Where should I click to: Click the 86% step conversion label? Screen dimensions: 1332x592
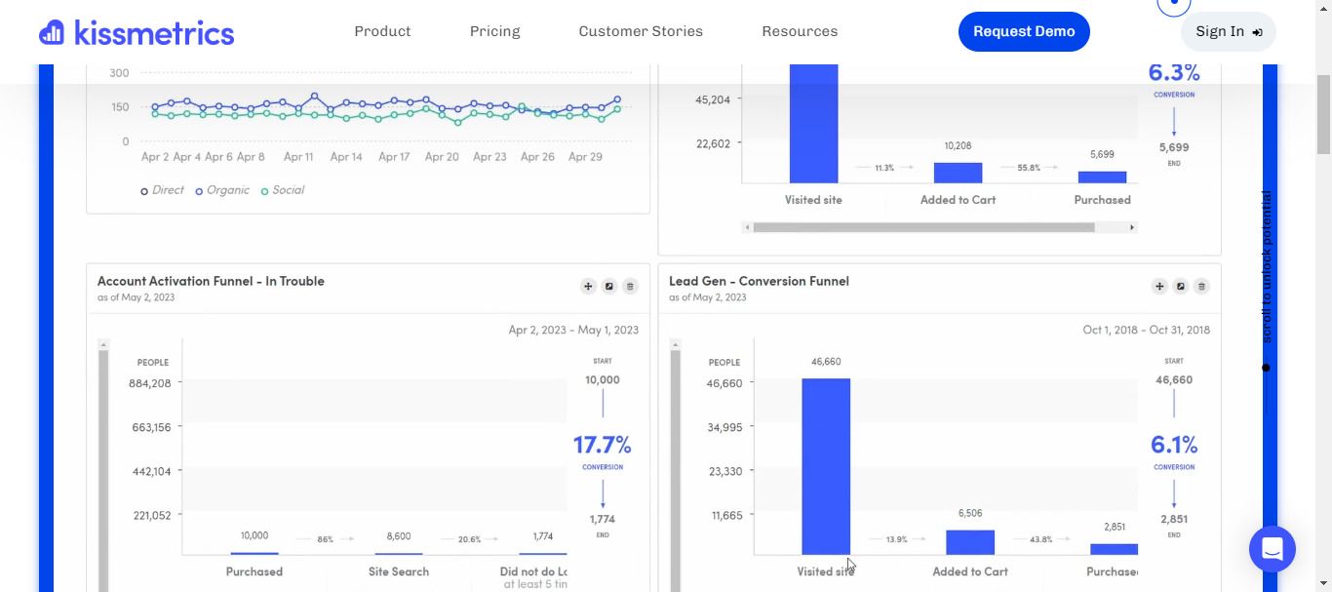[325, 539]
